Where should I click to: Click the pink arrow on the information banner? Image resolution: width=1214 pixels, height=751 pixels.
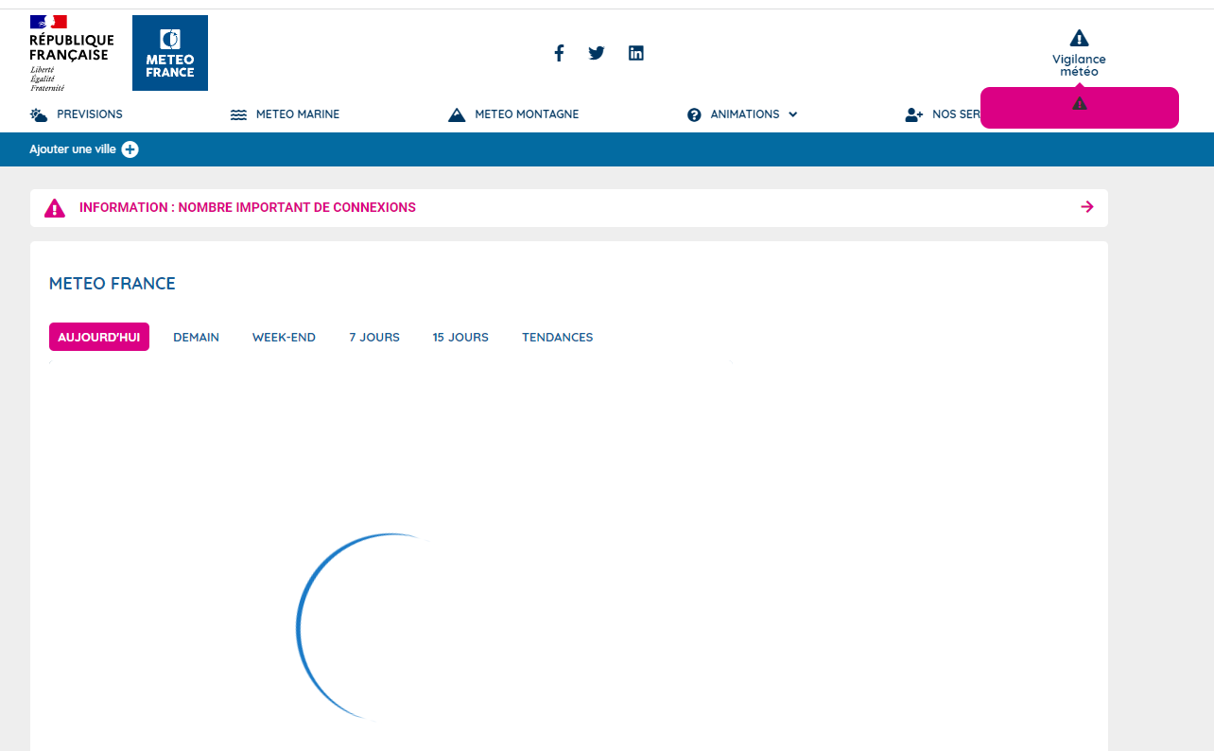click(1087, 207)
